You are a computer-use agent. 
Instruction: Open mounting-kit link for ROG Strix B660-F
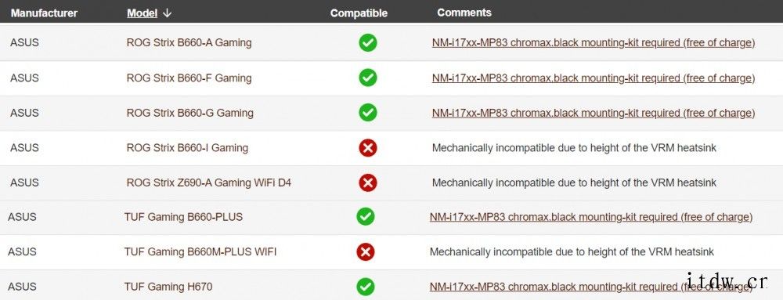[594, 78]
